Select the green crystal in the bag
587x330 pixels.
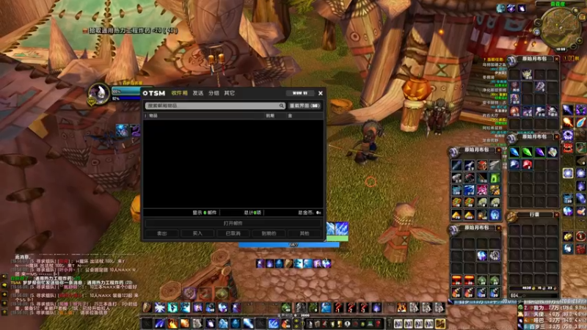527,152
